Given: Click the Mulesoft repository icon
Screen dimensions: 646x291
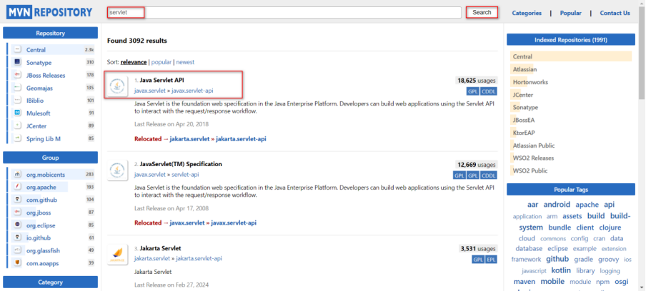Looking at the screenshot, I should (x=17, y=113).
